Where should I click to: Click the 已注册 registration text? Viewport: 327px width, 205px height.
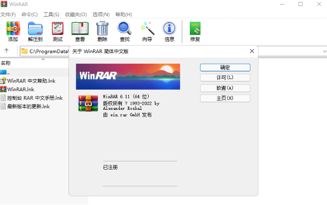(110, 168)
